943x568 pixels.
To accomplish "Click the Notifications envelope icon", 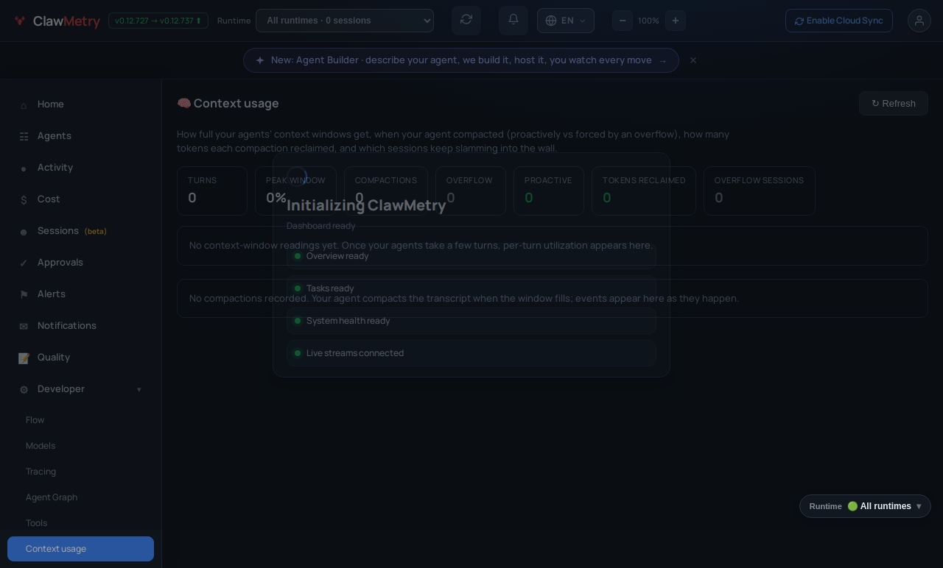I will point(24,327).
